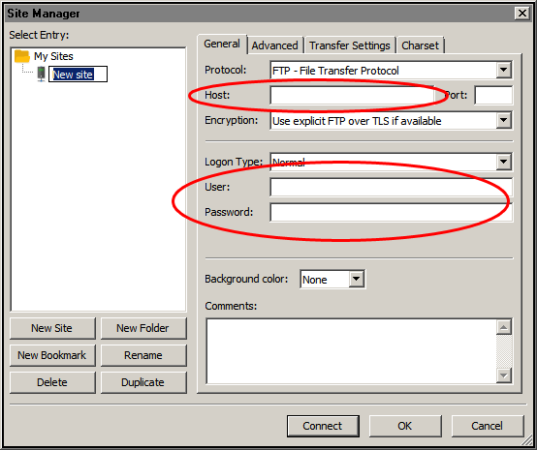The width and height of the screenshot is (537, 450).
Task: Click the New Folder button
Action: coord(143,328)
